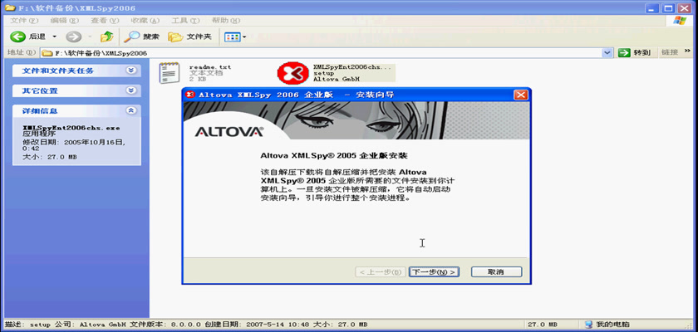Click the 取消 cancel button
Image resolution: width=698 pixels, height=332 pixels.
pyautogui.click(x=496, y=272)
